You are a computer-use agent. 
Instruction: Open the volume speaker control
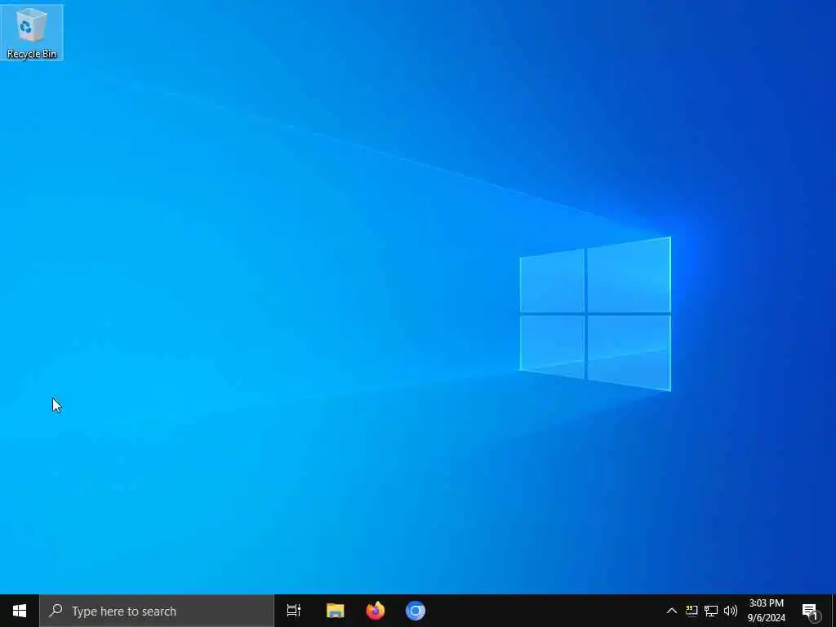(731, 611)
